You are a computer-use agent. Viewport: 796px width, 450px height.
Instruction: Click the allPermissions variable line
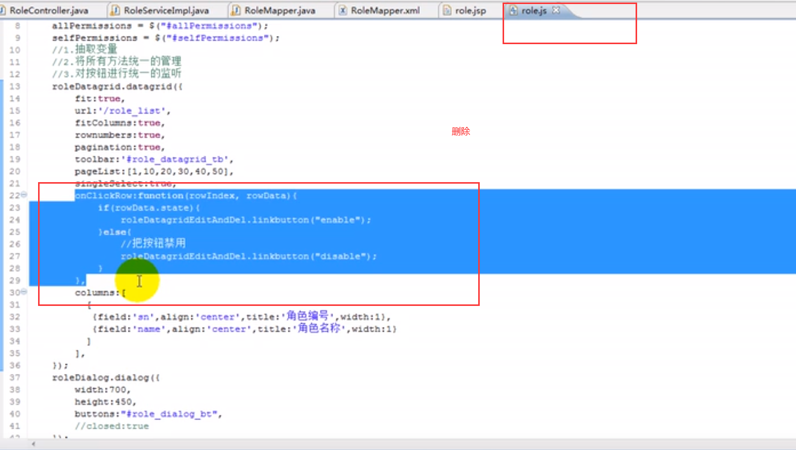[x=160, y=26]
